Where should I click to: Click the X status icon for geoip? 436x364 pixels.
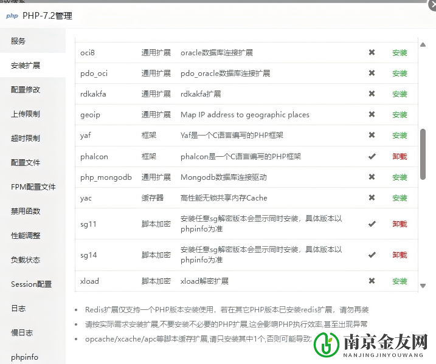(372, 114)
